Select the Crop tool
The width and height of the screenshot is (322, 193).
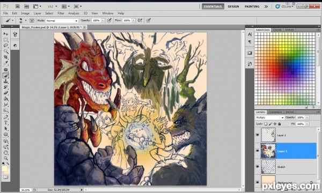6,57
